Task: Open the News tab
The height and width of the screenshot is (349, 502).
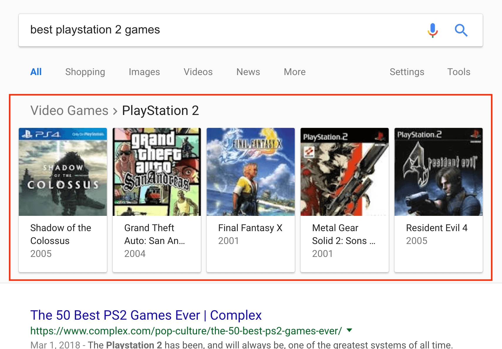Action: point(248,72)
